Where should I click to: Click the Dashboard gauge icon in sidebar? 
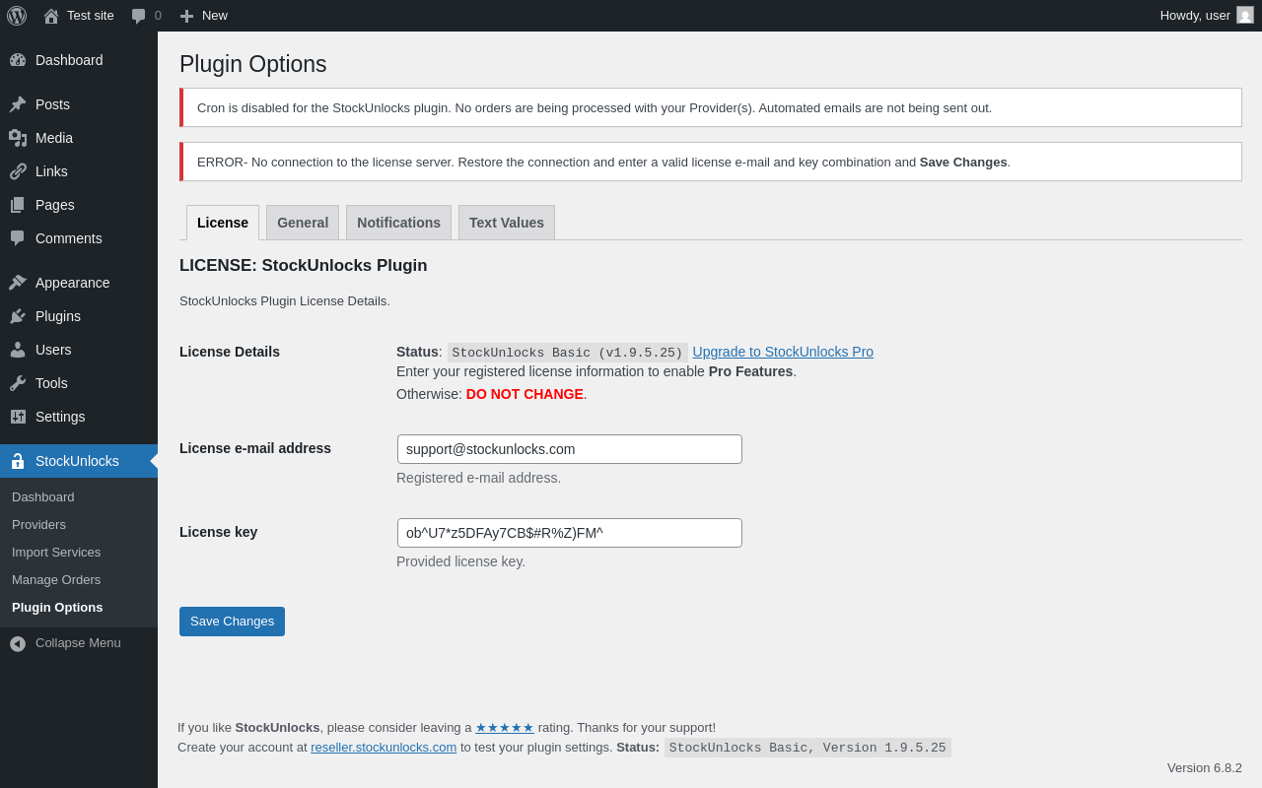[18, 60]
